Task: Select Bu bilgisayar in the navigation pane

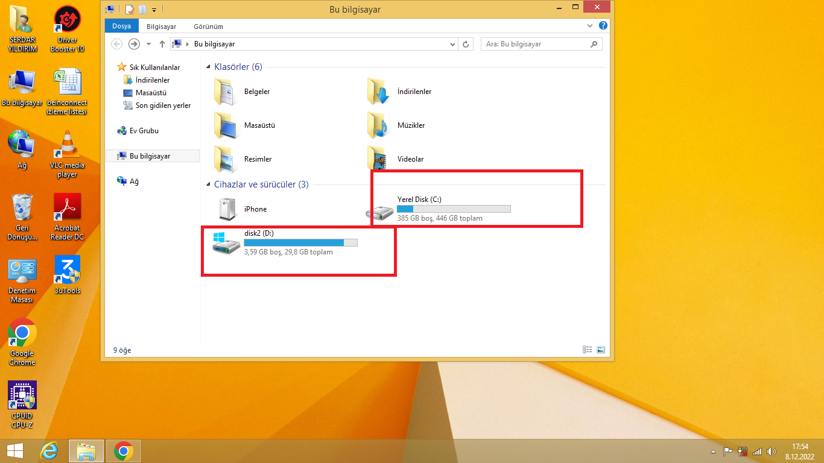Action: tap(153, 156)
